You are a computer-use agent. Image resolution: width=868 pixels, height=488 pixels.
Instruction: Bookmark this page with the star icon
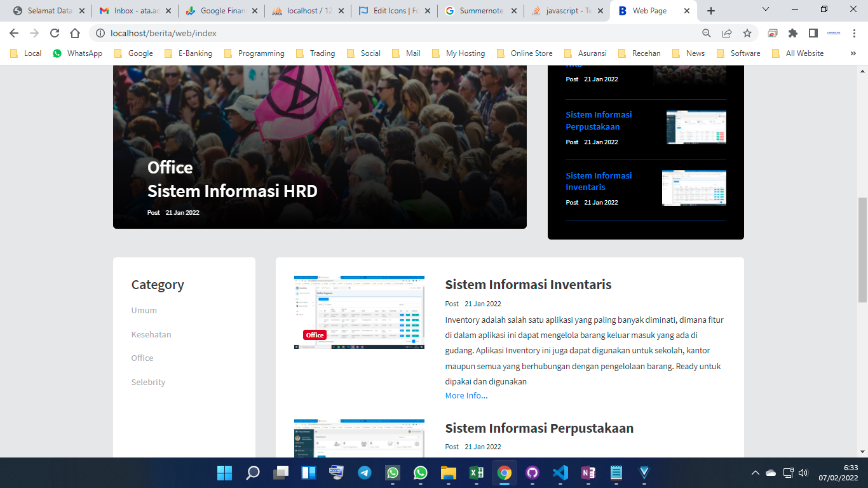(x=747, y=33)
